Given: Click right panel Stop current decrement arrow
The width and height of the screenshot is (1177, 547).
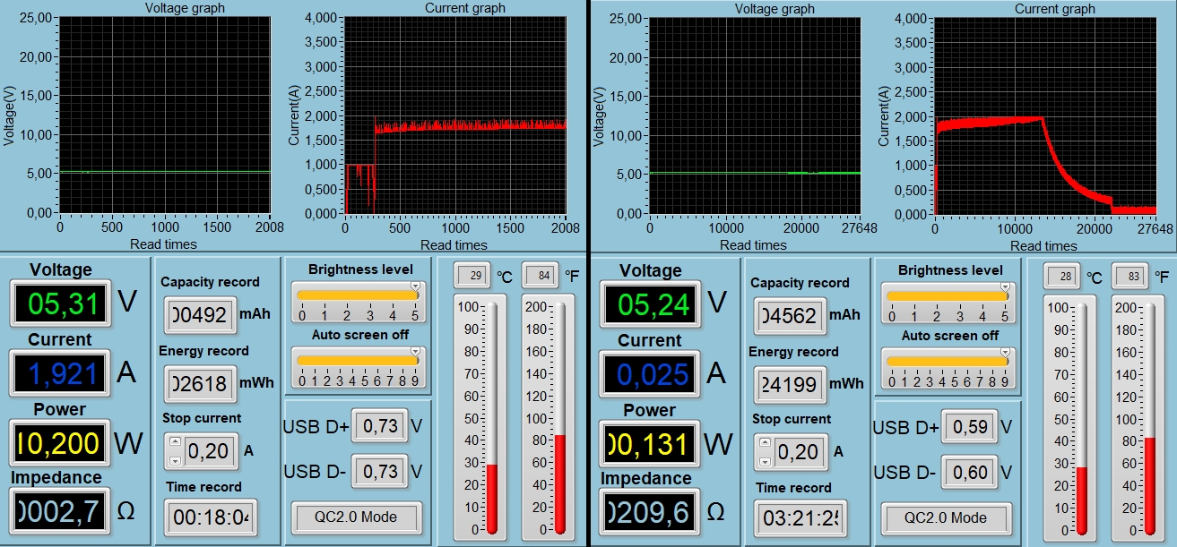Looking at the screenshot, I should tap(764, 461).
